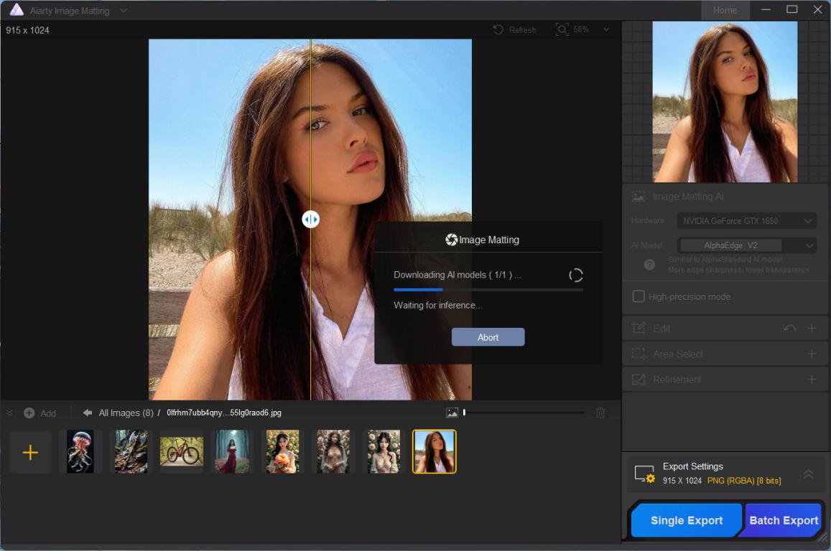Expand the Export Settings panel

click(808, 474)
